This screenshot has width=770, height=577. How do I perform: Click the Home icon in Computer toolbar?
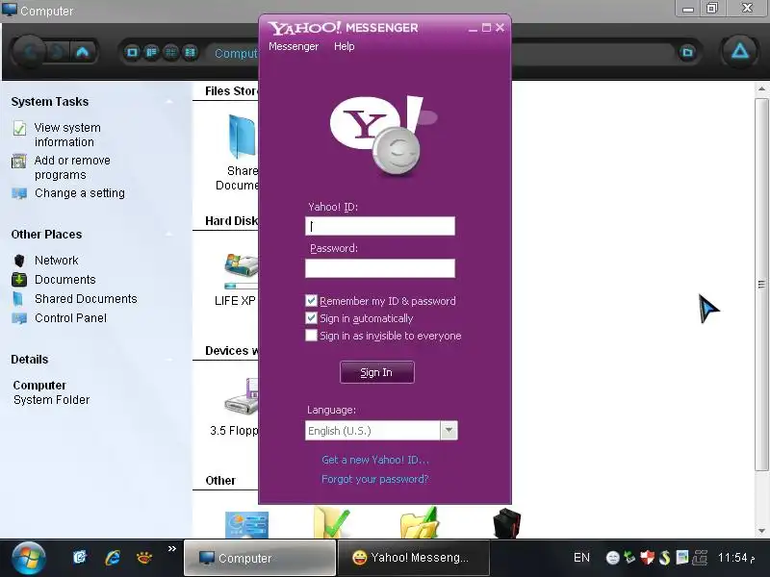click(82, 52)
